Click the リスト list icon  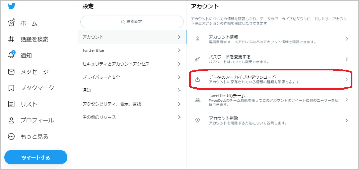[12, 104]
